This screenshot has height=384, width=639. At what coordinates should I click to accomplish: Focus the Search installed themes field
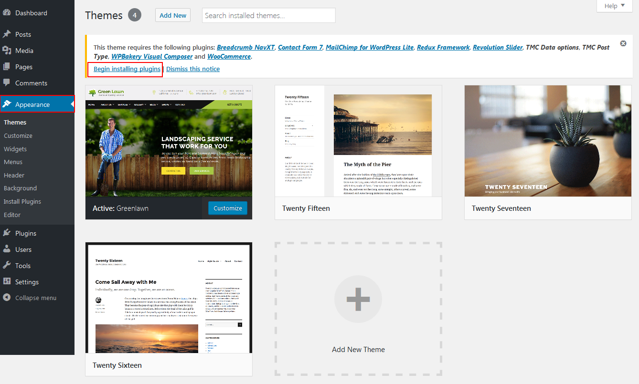tap(268, 15)
